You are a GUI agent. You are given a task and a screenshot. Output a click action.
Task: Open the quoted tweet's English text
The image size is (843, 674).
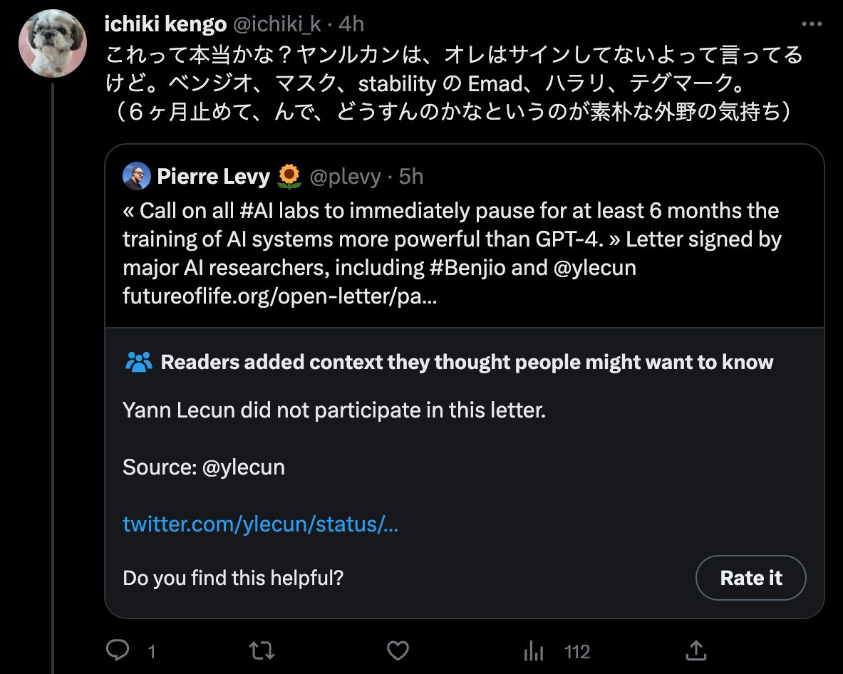(x=452, y=253)
